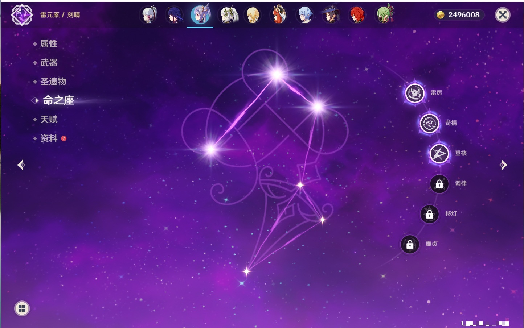Select the red-haired character avatar

[357, 15]
